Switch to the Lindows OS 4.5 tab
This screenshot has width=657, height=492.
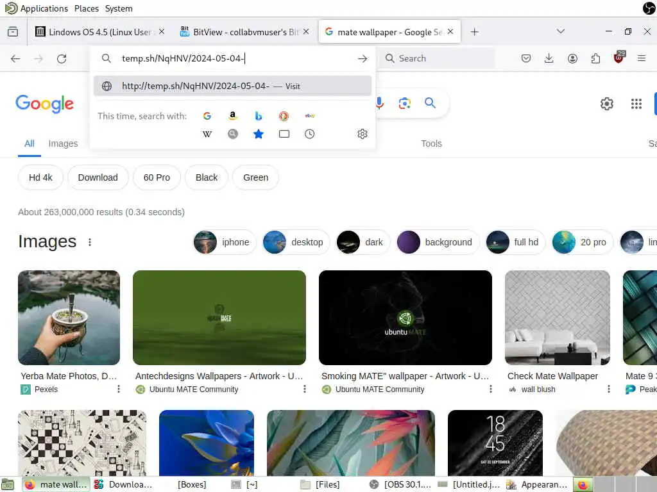[x=99, y=32]
